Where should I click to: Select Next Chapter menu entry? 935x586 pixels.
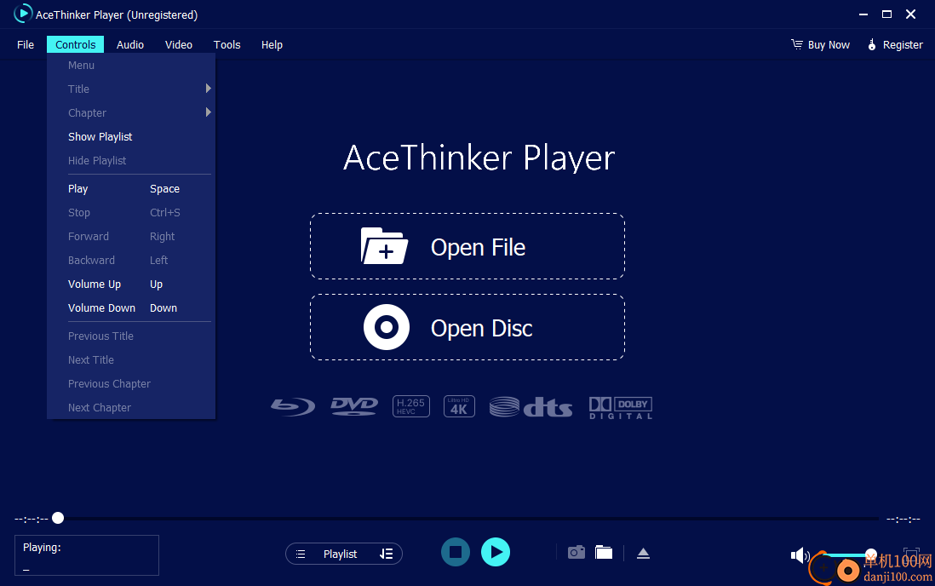pos(130,408)
